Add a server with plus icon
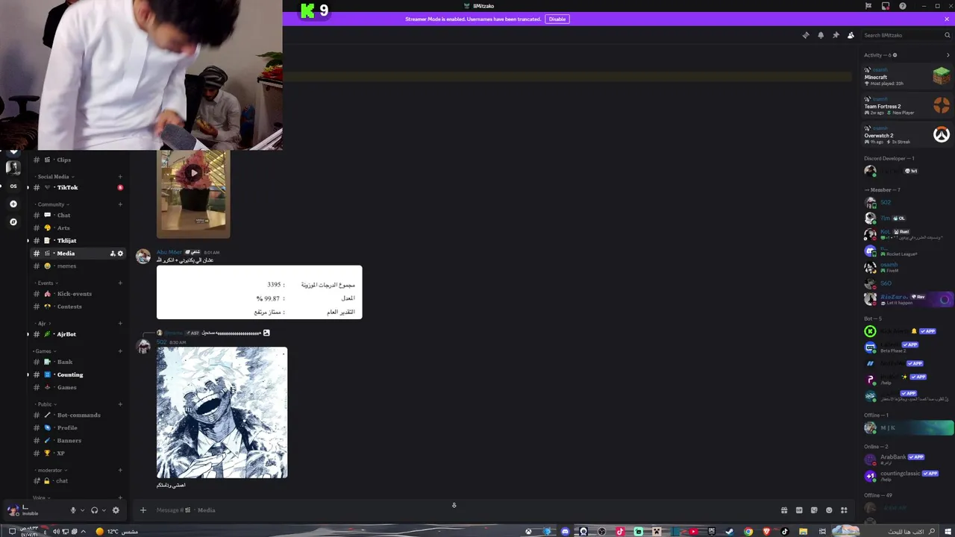 coord(13,204)
